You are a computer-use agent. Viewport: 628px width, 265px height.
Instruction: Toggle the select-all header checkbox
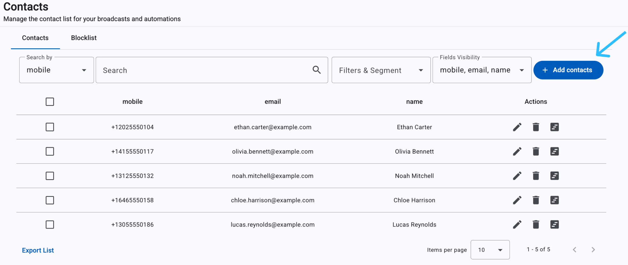pos(50,102)
